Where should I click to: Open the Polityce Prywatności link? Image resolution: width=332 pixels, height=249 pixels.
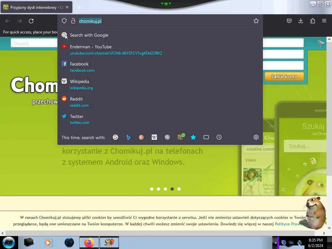[x=291, y=224]
